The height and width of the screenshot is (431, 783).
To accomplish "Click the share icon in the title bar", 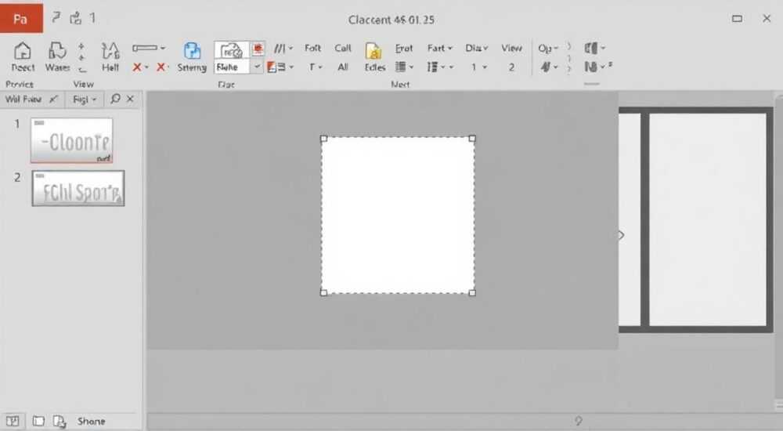I will [x=75, y=19].
